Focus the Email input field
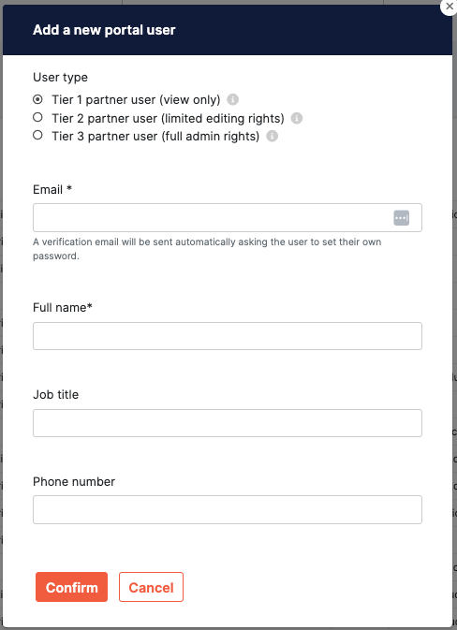The width and height of the screenshot is (457, 630). (x=228, y=218)
